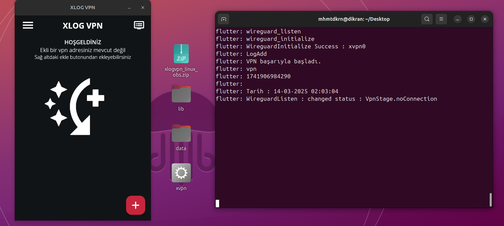Click the terminal search magnifier button
The height and width of the screenshot is (226, 504).
coord(427,19)
